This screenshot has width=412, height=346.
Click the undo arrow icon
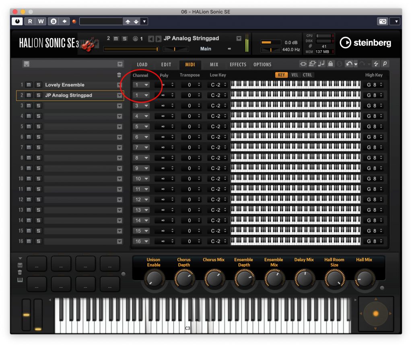point(348,64)
